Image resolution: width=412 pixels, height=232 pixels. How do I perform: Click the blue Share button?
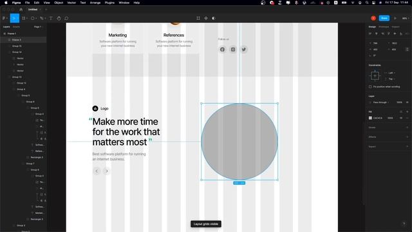[384, 18]
